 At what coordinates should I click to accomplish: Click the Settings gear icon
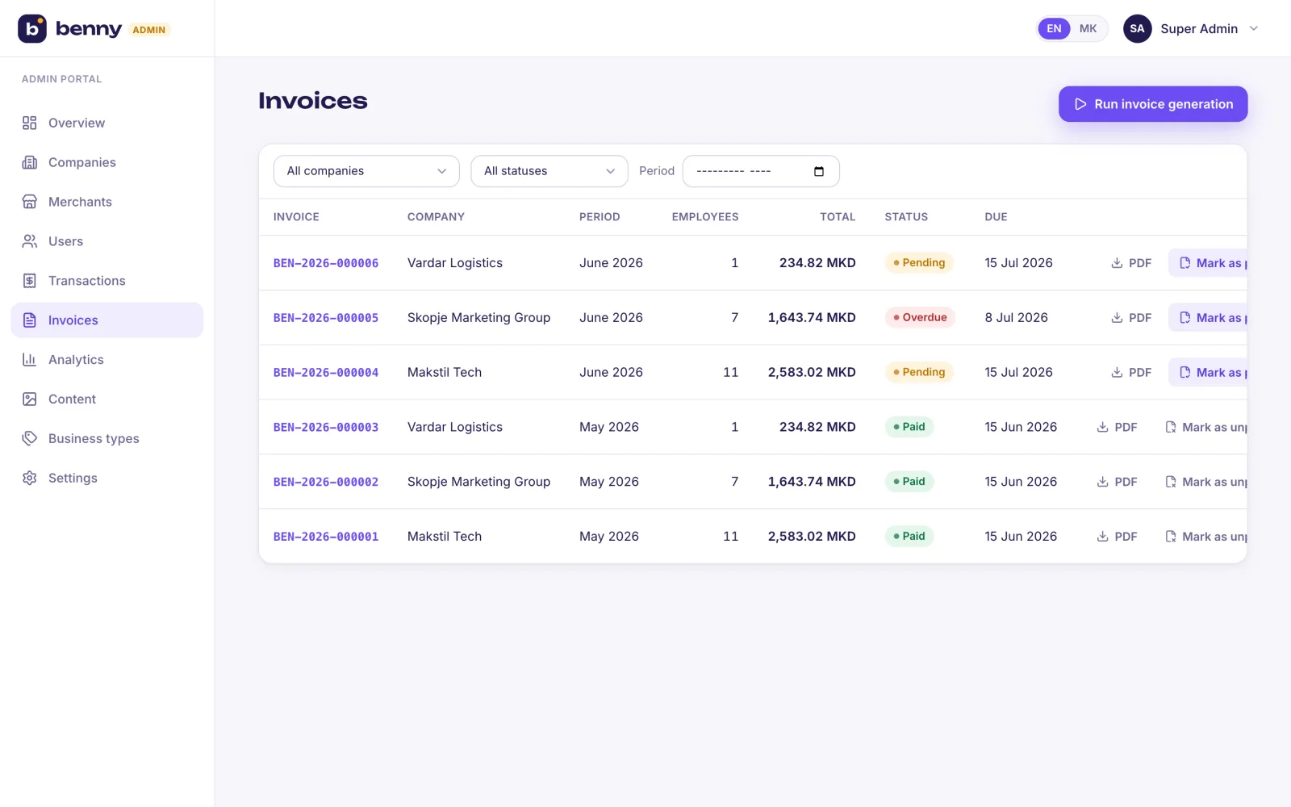click(30, 478)
